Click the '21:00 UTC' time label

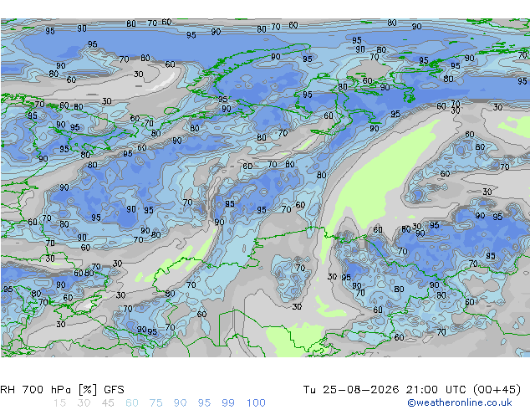coord(436,389)
